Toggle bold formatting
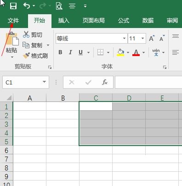This screenshot has height=186, width=182. tap(60, 52)
